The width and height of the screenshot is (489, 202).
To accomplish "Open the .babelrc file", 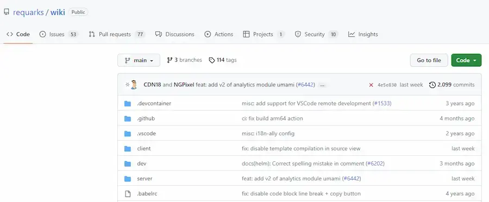I will pyautogui.click(x=147, y=193).
